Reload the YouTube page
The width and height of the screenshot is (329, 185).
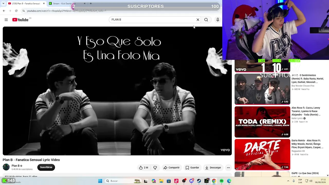coord(16,11)
